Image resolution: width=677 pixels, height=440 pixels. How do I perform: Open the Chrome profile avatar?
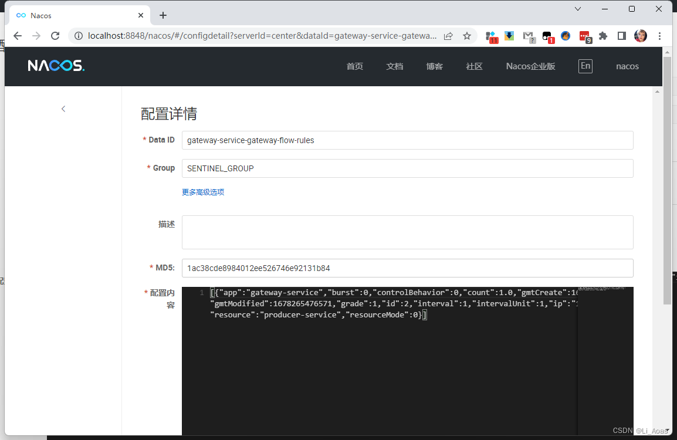640,36
